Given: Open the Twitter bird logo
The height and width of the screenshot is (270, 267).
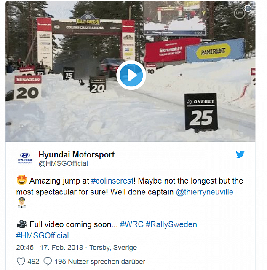Looking at the screenshot, I should (x=240, y=154).
